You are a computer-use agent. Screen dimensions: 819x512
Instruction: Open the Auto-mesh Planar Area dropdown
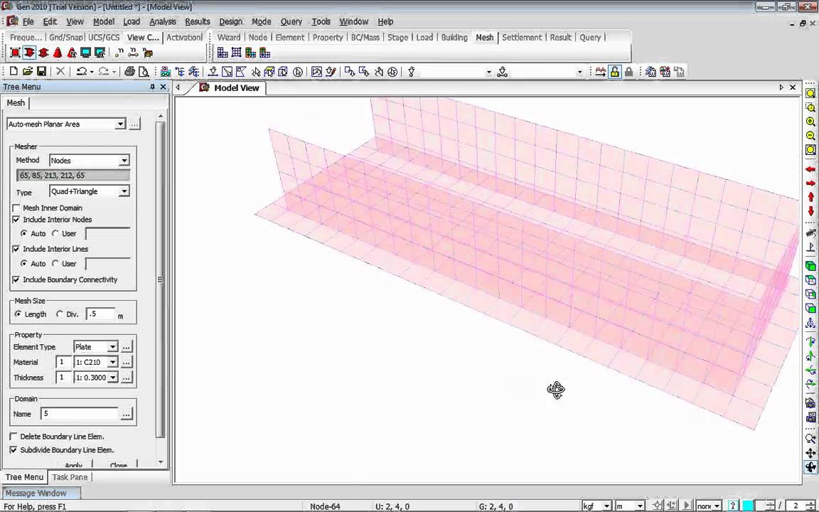[120, 124]
